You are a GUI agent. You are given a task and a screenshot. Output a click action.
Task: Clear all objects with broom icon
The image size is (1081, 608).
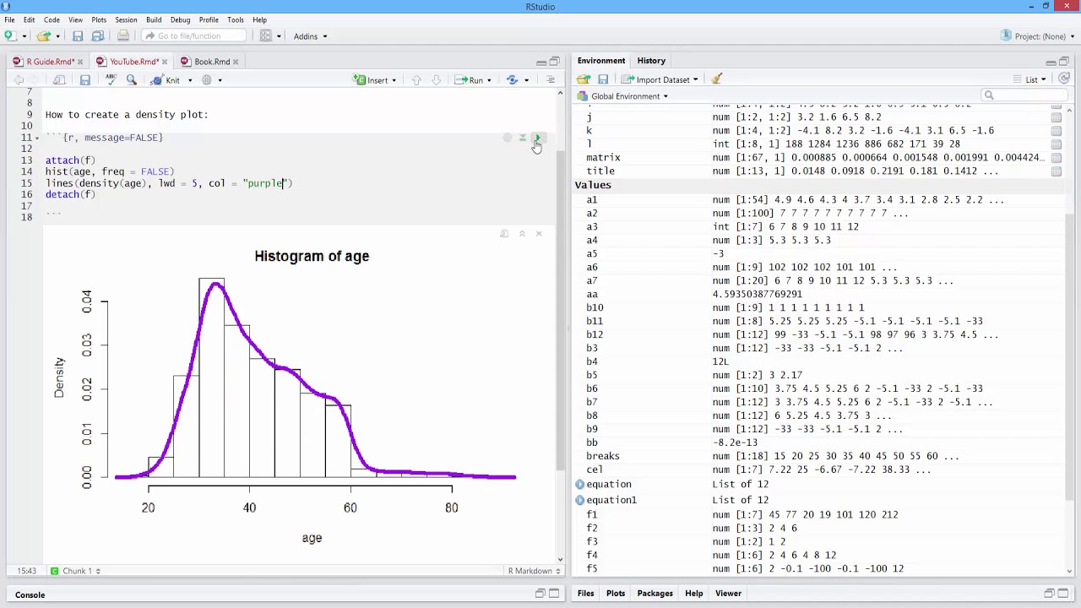coord(717,79)
